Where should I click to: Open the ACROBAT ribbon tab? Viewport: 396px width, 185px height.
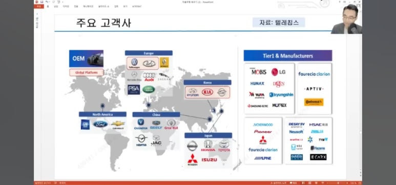[x=137, y=6]
